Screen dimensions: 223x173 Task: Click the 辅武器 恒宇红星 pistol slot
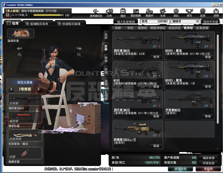click(x=25, y=117)
